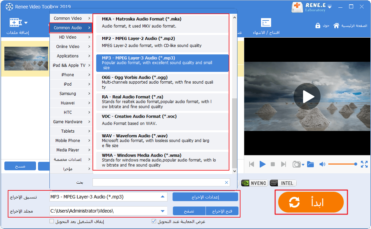Expand the output folder dropdown arrow
Viewport: 371px width, 229px height.
[162, 211]
